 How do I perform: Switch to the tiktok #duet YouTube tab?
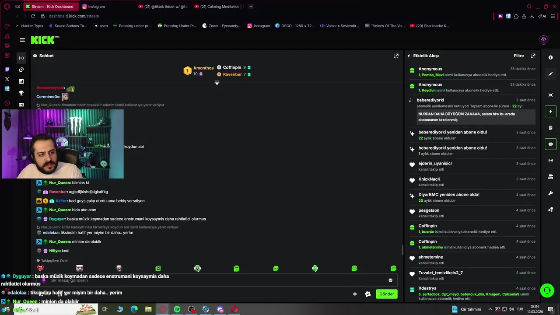click(163, 7)
